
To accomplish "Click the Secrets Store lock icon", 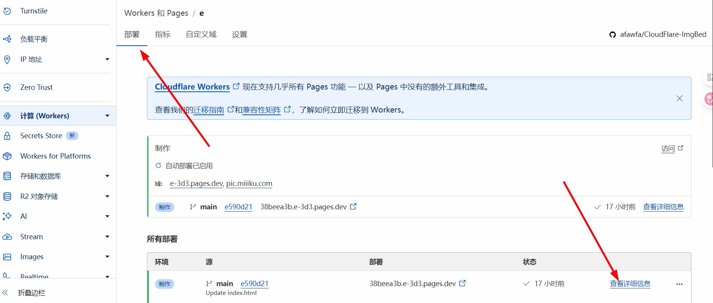I will (7, 136).
